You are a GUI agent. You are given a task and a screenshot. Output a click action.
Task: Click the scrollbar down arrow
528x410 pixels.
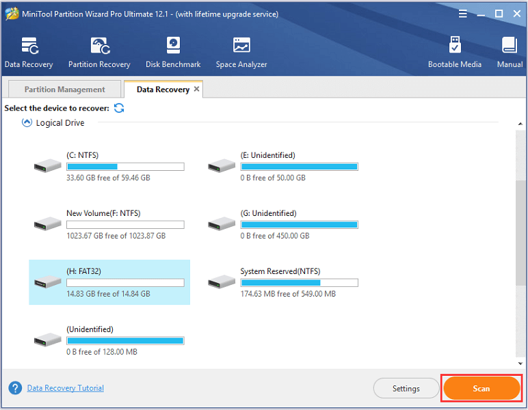pyautogui.click(x=520, y=364)
